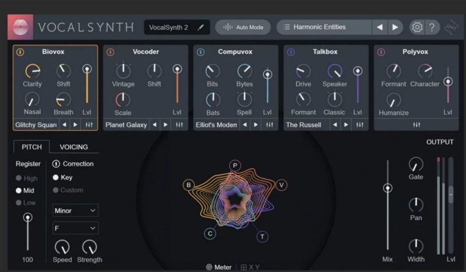Open Planet Galaxy preset name

(x=126, y=125)
